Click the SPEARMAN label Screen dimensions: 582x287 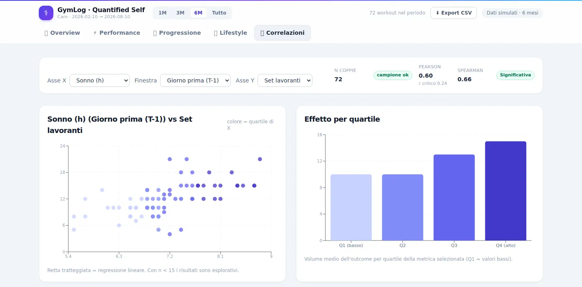pos(470,70)
